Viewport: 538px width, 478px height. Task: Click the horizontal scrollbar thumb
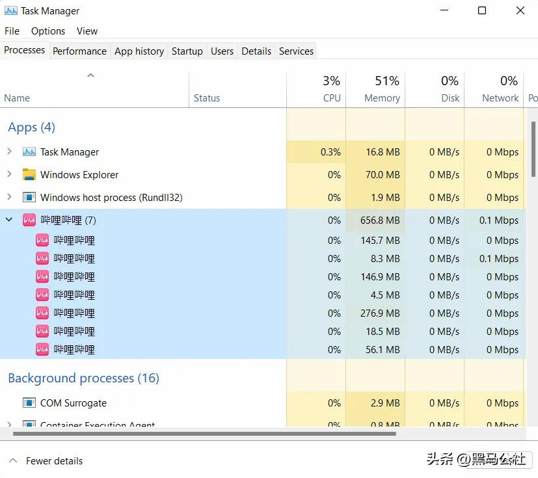click(204, 434)
